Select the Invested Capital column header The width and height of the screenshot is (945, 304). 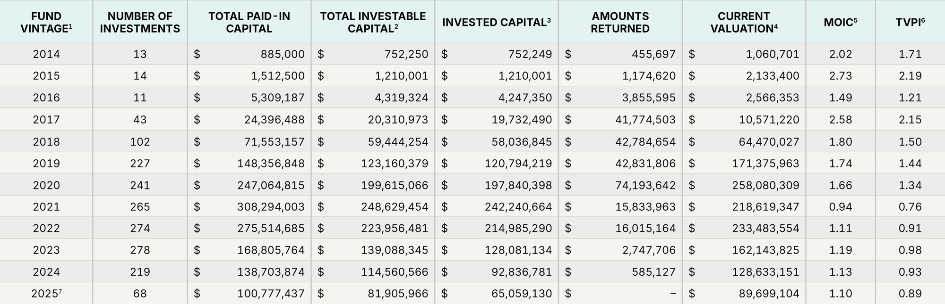tap(496, 22)
